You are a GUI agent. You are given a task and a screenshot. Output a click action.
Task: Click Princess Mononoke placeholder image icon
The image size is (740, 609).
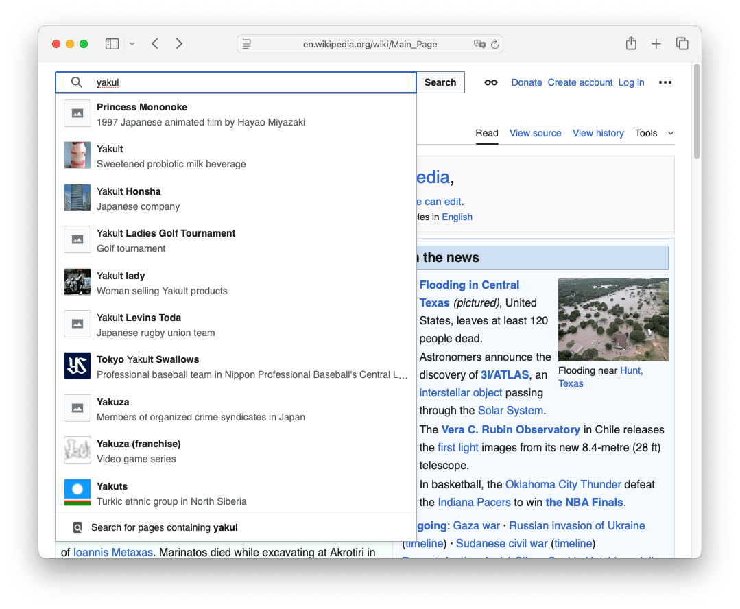pos(77,114)
